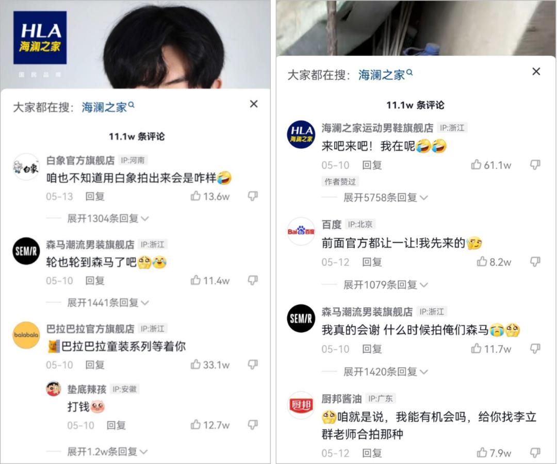Expand 1304 replies under 白象 comment

tap(108, 218)
